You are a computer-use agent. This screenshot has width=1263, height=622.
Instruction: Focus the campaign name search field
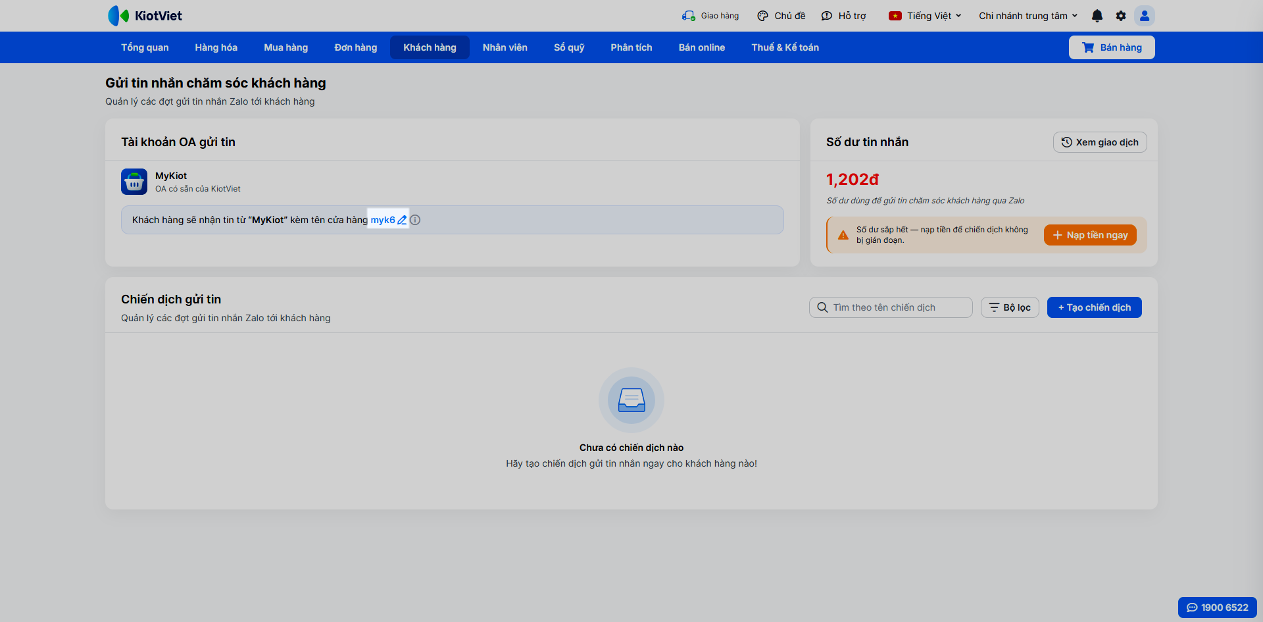click(891, 307)
